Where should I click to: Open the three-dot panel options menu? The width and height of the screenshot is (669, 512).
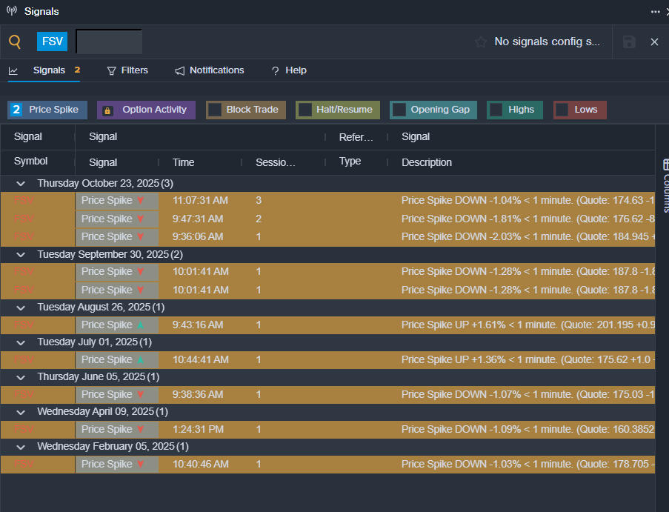[x=655, y=11]
